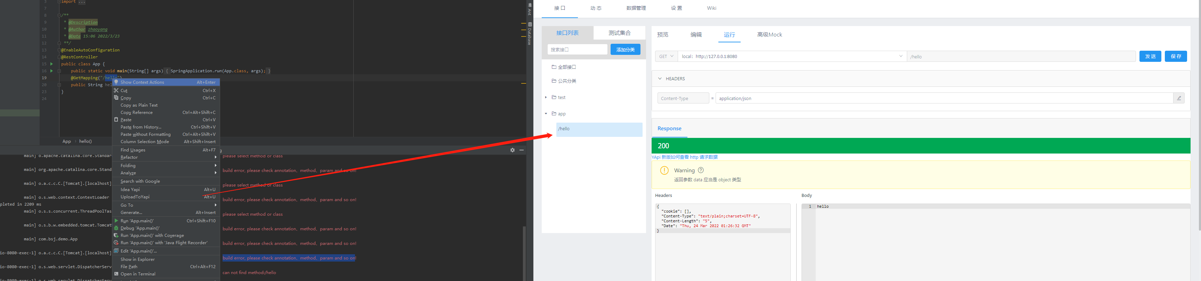The image size is (1201, 281).
Task: Select Copy in the context menu
Action: 166,98
